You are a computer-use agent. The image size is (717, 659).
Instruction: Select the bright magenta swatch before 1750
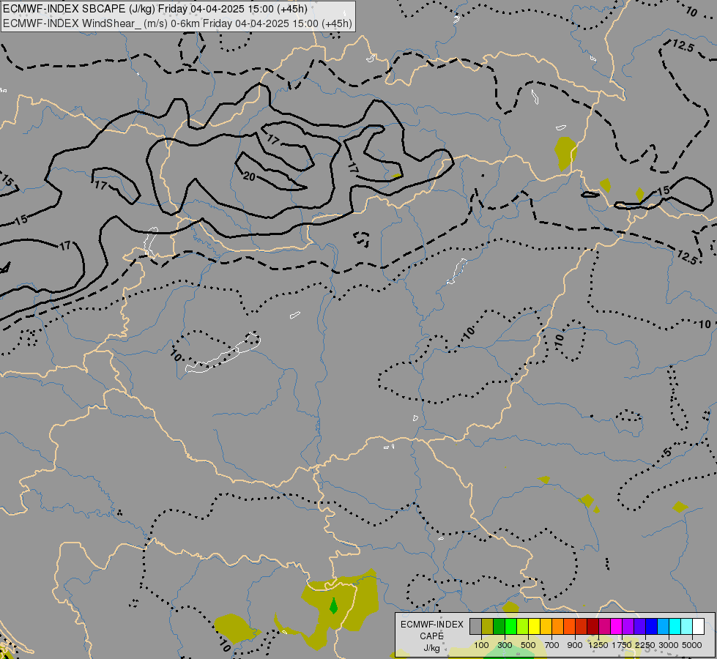point(617,626)
